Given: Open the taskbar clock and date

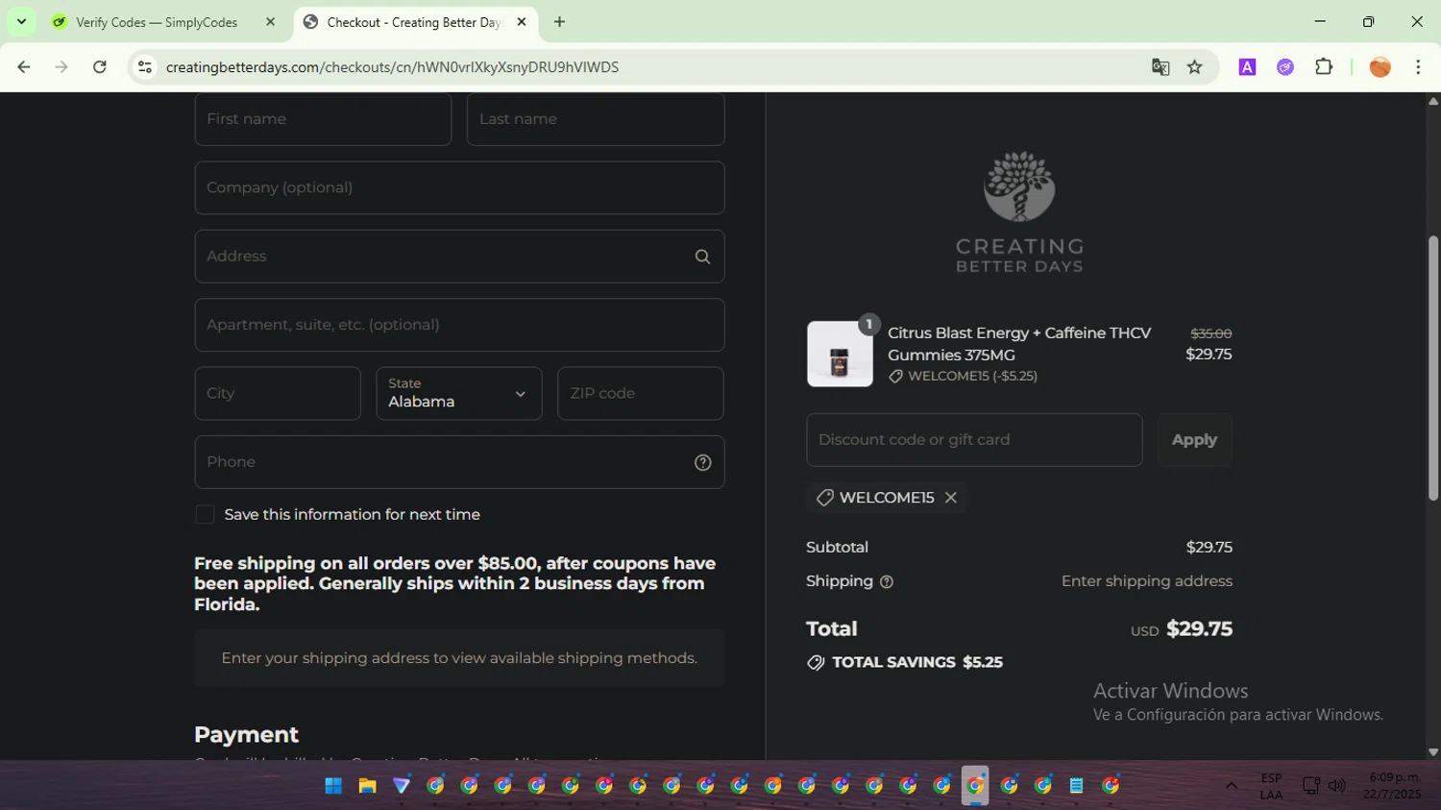Looking at the screenshot, I should pyautogui.click(x=1391, y=786).
